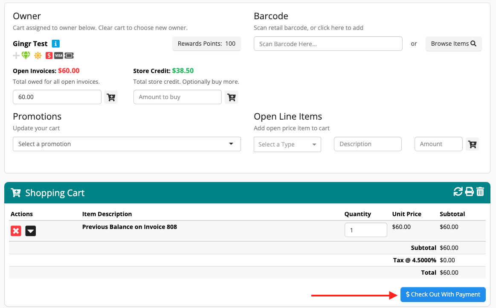Click the green diamond owner icon
Image resolution: width=496 pixels, height=308 pixels.
tap(26, 56)
